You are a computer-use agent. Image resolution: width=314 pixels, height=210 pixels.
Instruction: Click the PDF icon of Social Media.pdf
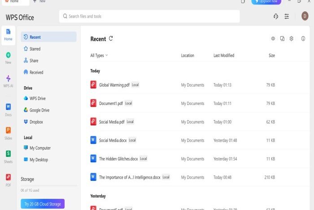coord(93,122)
